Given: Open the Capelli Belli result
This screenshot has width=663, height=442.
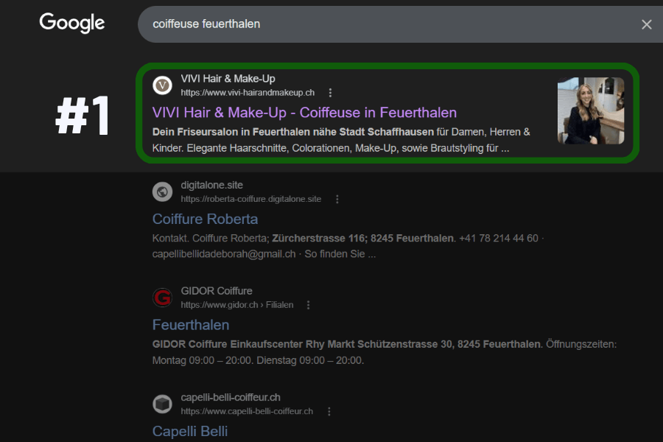Looking at the screenshot, I should point(190,432).
